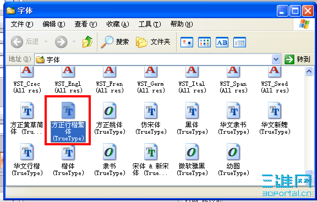Open the 帮助(H) menu
The height and width of the screenshot is (202, 317).
182,24
